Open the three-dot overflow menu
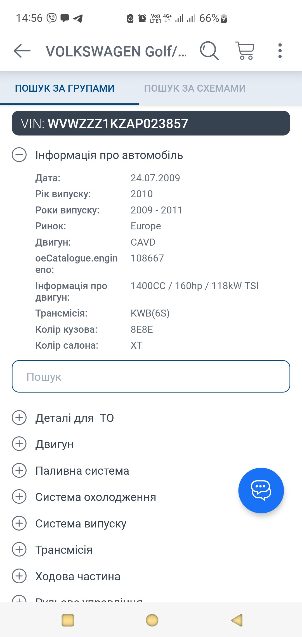 tap(280, 51)
